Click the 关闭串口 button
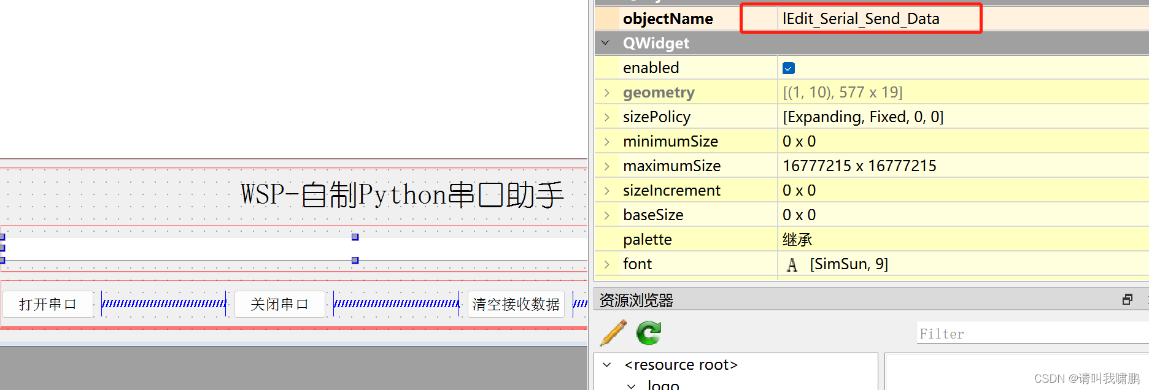The image size is (1149, 390). click(280, 304)
